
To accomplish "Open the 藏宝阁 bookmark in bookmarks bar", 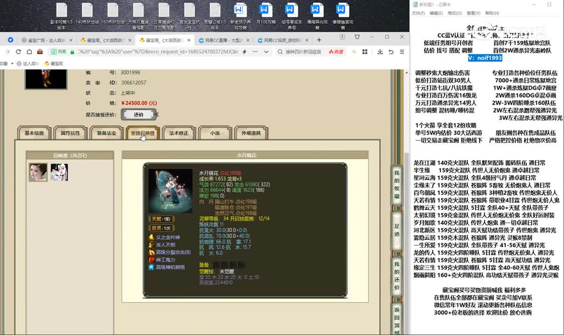I will point(54,63).
